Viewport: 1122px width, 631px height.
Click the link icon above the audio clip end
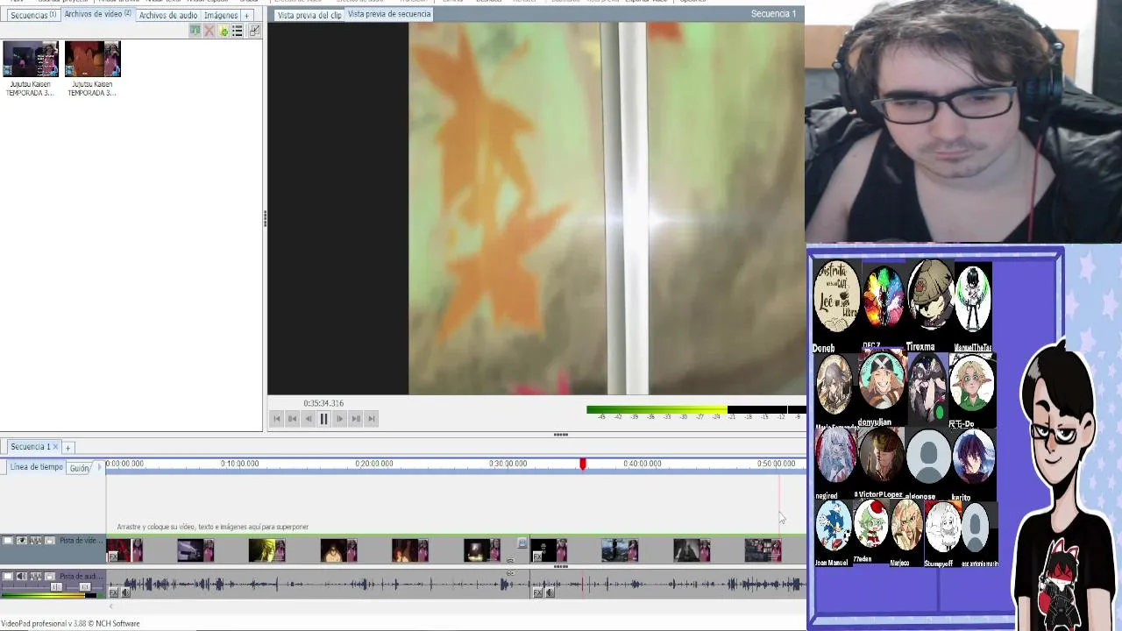tap(510, 573)
